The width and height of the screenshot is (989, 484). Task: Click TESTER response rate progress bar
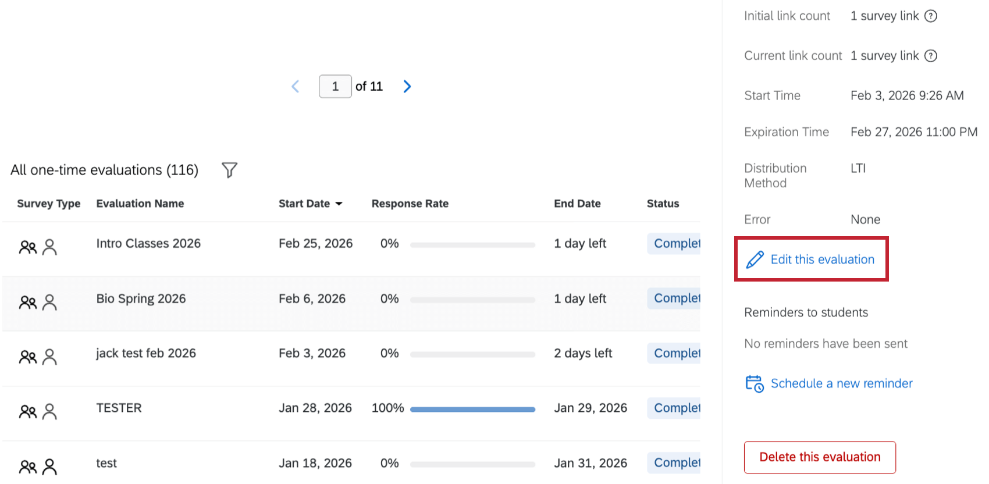point(472,410)
